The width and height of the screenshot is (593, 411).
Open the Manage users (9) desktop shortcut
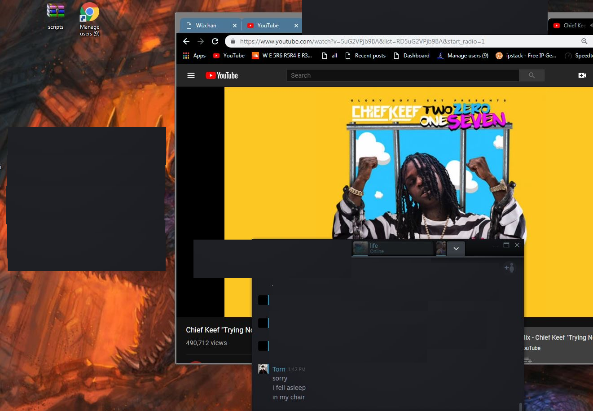coord(89,19)
